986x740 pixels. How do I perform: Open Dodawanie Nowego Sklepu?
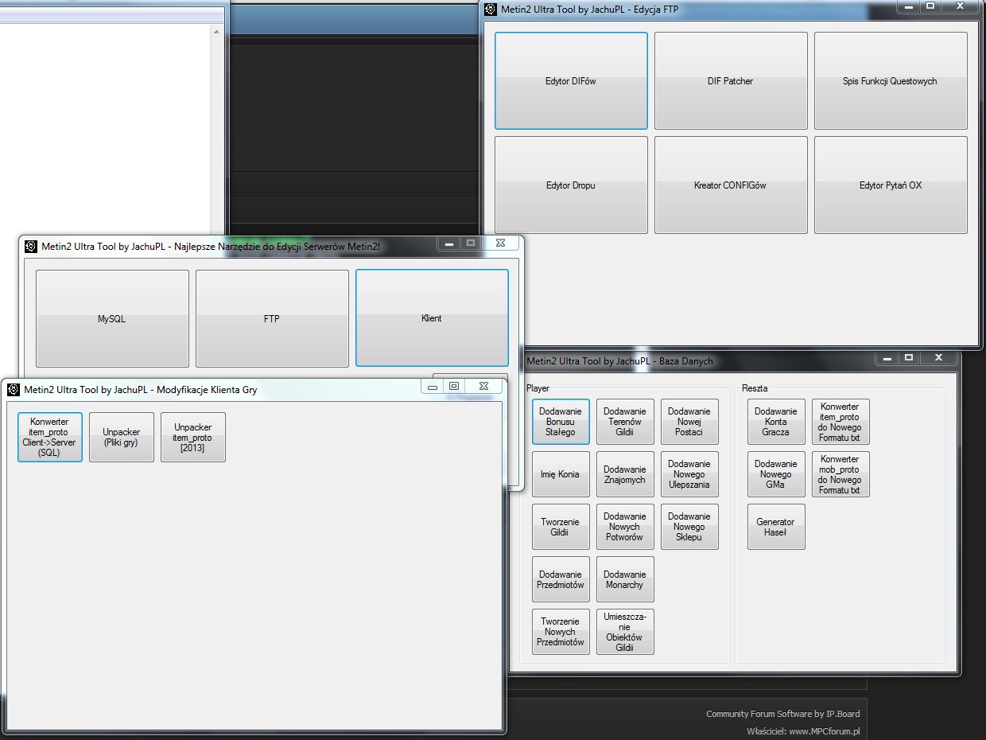click(x=689, y=527)
